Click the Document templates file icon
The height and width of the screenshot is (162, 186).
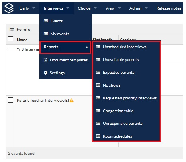click(x=45, y=60)
